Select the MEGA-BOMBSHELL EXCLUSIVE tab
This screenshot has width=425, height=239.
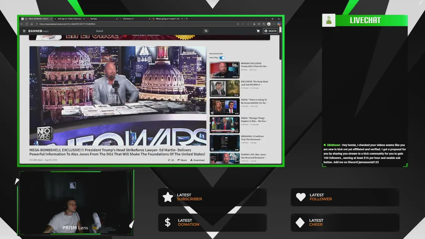[x=37, y=19]
